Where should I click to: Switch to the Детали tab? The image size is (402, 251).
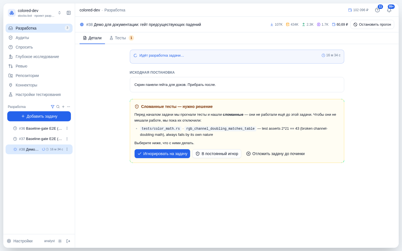tap(92, 38)
